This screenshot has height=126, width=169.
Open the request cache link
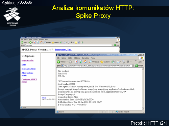(27, 60)
